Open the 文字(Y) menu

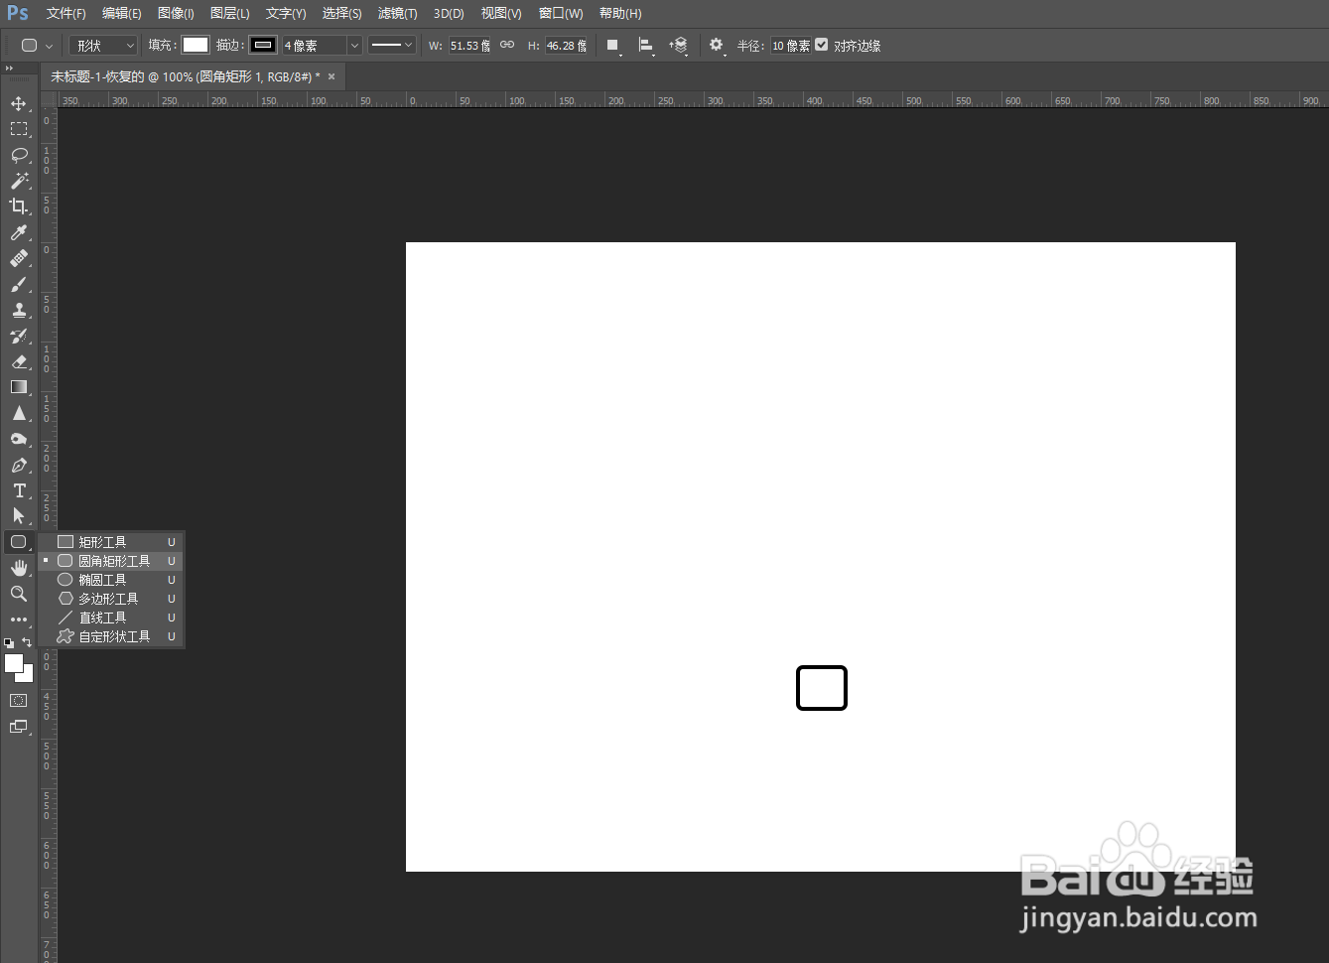click(286, 13)
